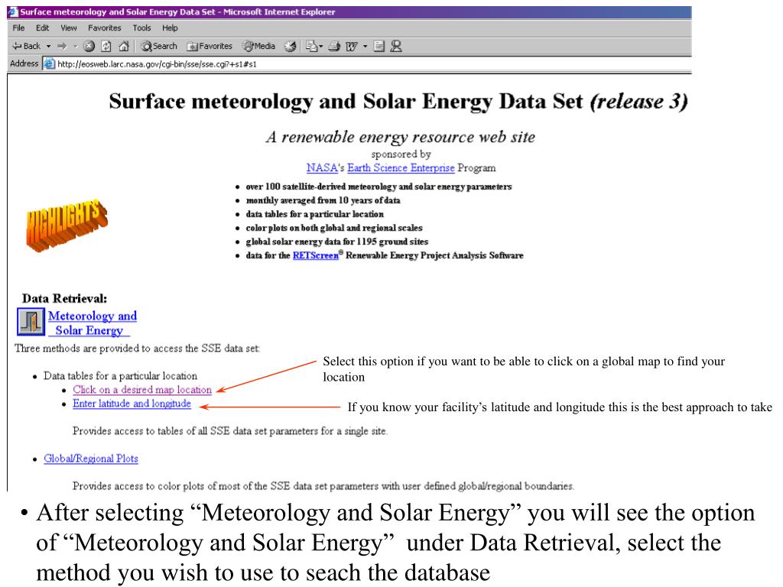
Task: Open the View menu
Action: [68, 28]
